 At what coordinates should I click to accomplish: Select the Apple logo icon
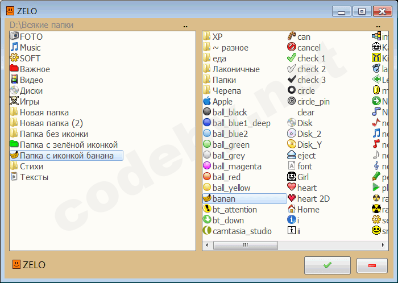point(207,101)
